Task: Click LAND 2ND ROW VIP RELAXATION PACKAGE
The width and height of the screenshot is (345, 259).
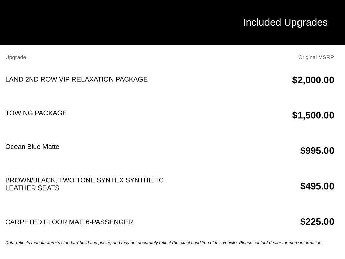Action: [76, 79]
